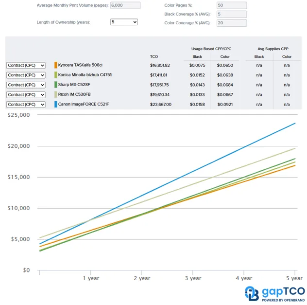The height and width of the screenshot is (305, 307).
Task: Open Contract (CPC) dropdown for Canon row
Action: (26, 104)
